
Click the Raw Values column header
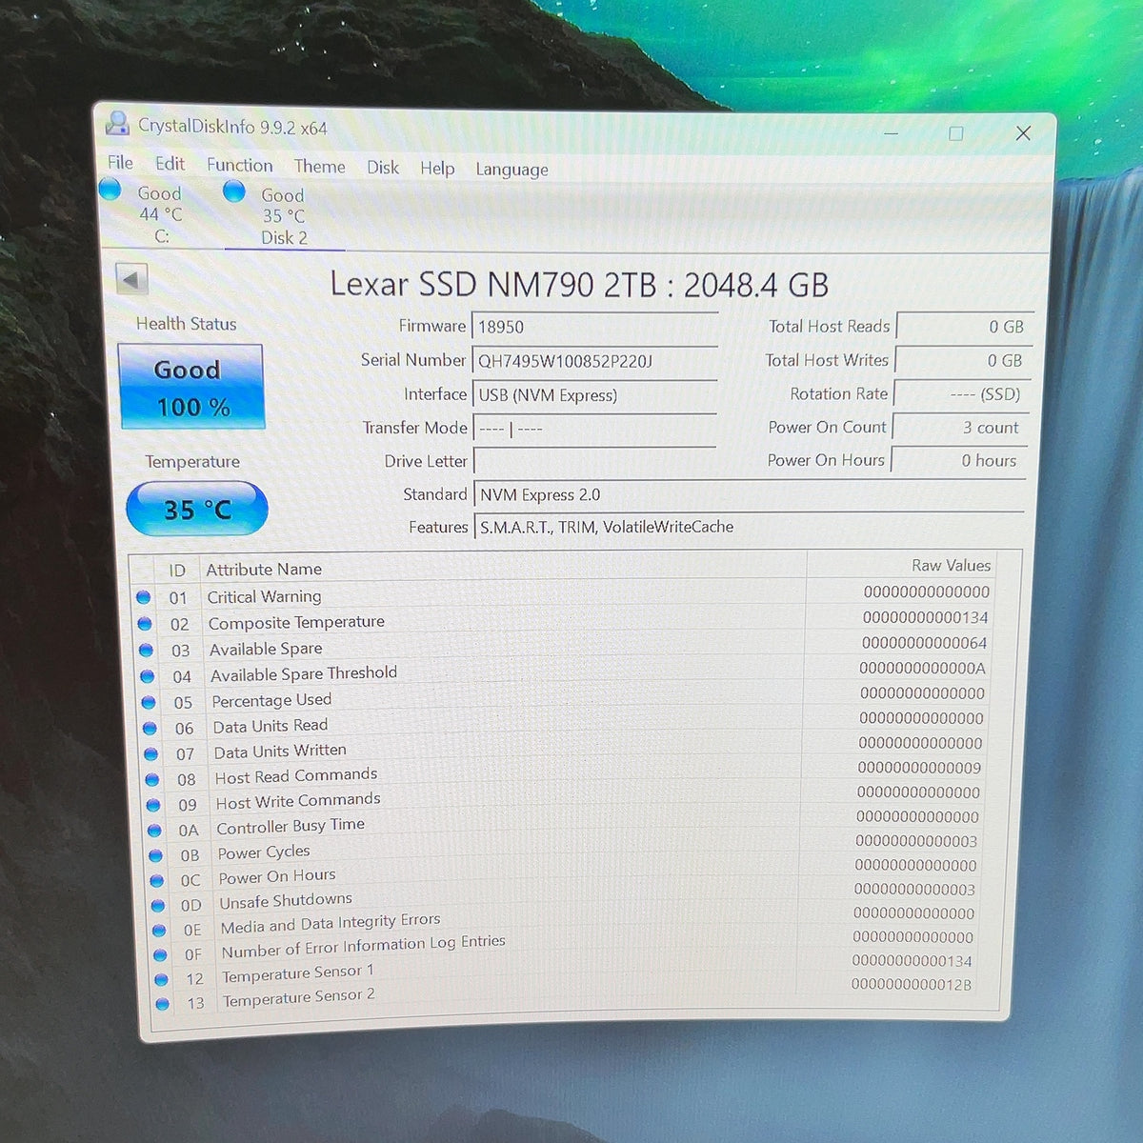coord(951,565)
